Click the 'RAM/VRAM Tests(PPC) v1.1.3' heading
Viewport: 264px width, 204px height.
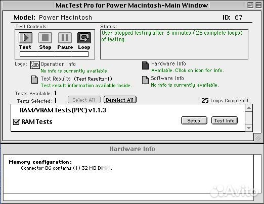pyautogui.click(x=63, y=110)
